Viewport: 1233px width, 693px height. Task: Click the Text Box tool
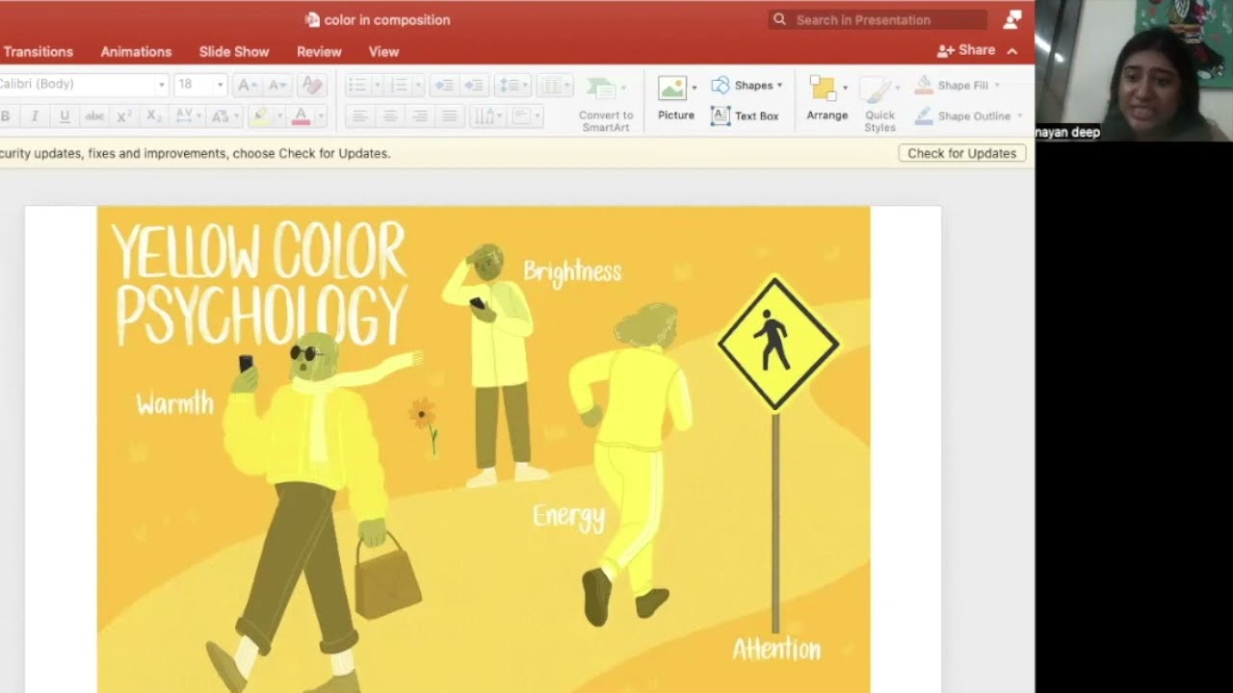745,115
